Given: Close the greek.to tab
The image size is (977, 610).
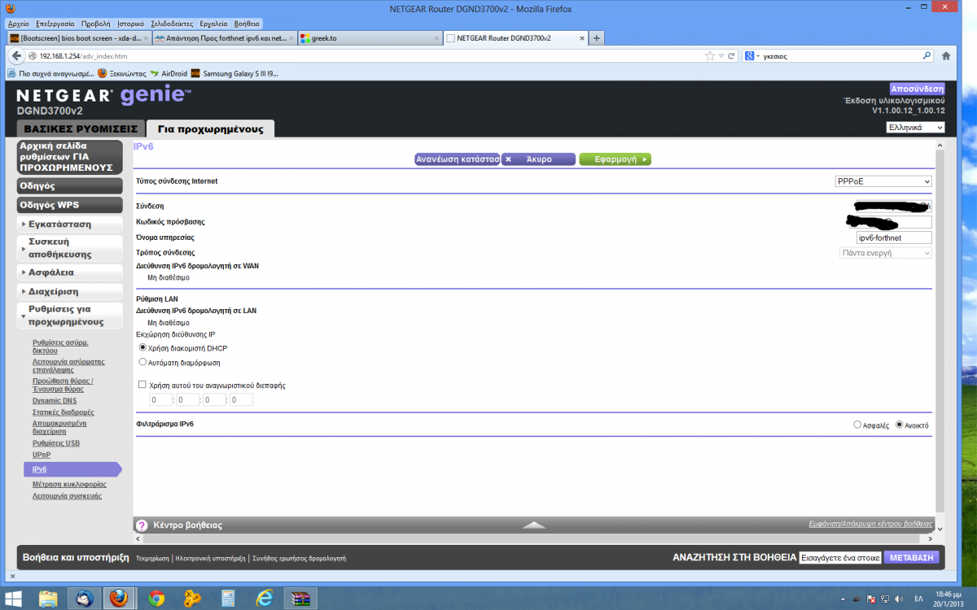Looking at the screenshot, I should [436, 38].
